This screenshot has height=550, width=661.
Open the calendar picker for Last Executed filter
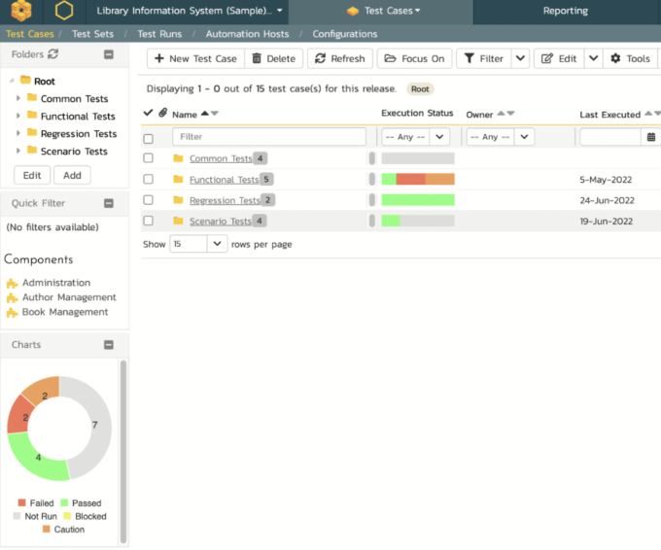click(650, 137)
